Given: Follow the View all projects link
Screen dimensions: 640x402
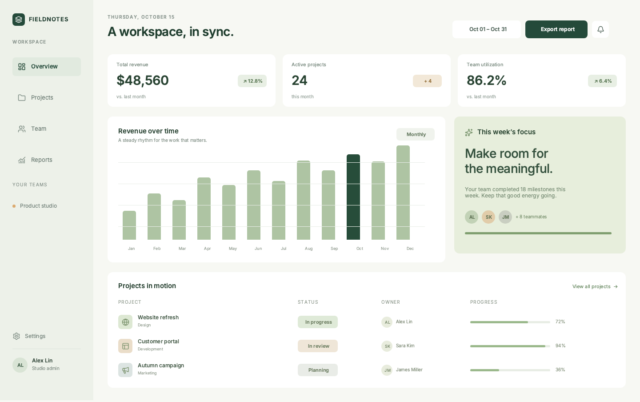Looking at the screenshot, I should tap(595, 286).
